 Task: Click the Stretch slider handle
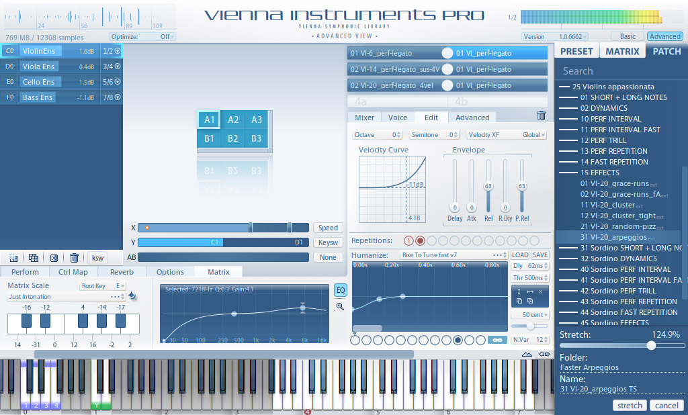click(x=651, y=345)
